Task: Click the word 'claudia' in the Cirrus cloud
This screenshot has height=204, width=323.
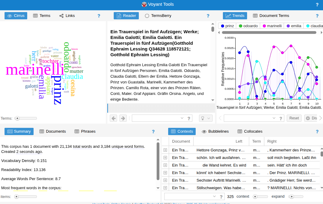Action: click(x=72, y=76)
